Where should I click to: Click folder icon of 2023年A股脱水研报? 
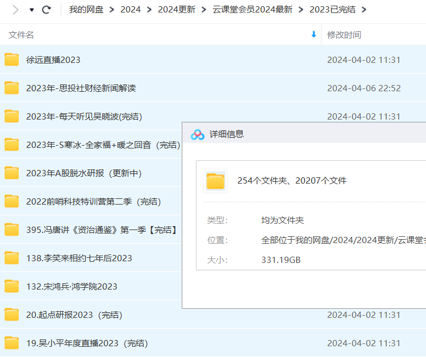tap(12, 173)
